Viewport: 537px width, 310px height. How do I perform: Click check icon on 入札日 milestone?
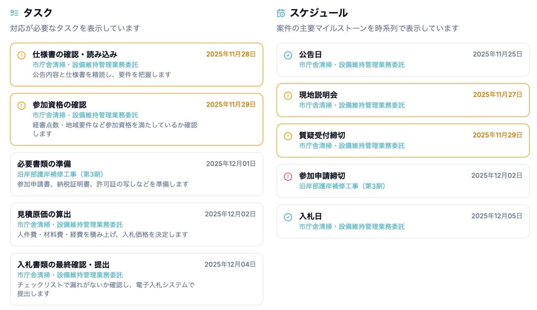(x=288, y=216)
